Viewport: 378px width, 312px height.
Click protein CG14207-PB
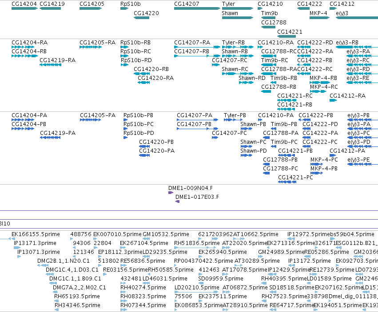[194, 124]
